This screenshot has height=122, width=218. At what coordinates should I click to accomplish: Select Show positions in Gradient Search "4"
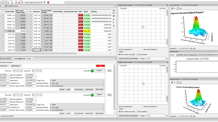pos(137,111)
